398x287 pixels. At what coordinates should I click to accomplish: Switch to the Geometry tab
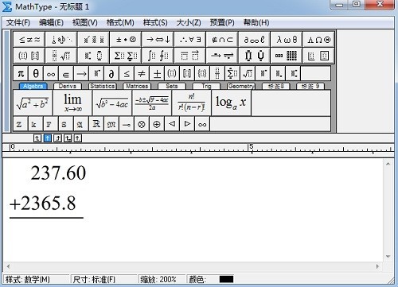coord(241,86)
